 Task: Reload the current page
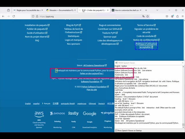(x=14, y=17)
